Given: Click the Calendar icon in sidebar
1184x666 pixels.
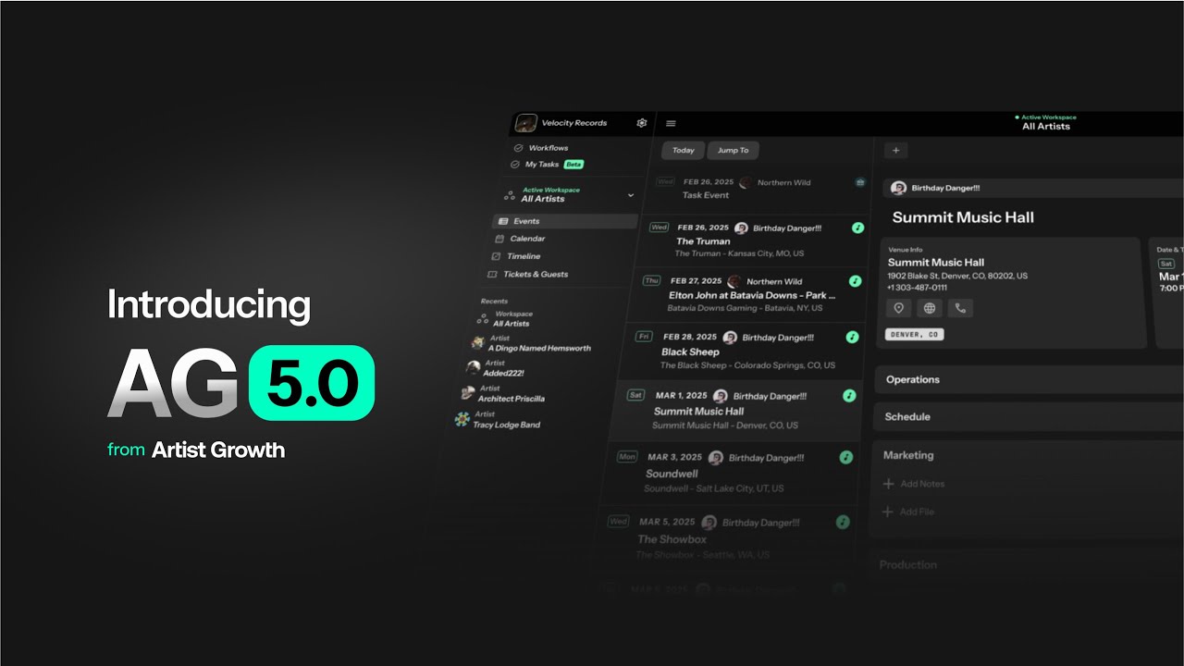Looking at the screenshot, I should (499, 239).
